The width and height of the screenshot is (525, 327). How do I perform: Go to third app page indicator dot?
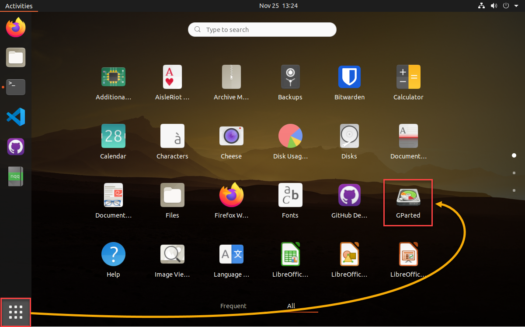tap(514, 190)
